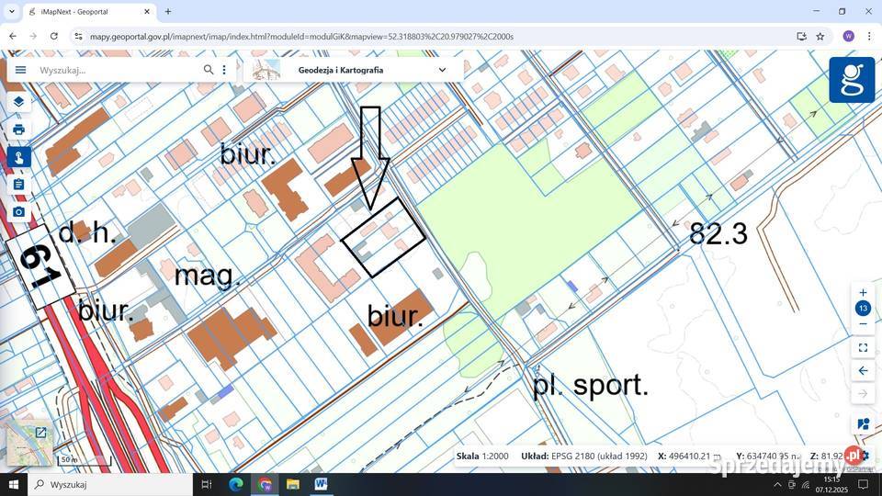
Task: Expand the Geodezja i Kartografia dropdown
Action: pos(354,71)
